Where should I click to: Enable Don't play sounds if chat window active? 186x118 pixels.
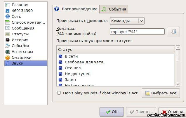coord(59,93)
